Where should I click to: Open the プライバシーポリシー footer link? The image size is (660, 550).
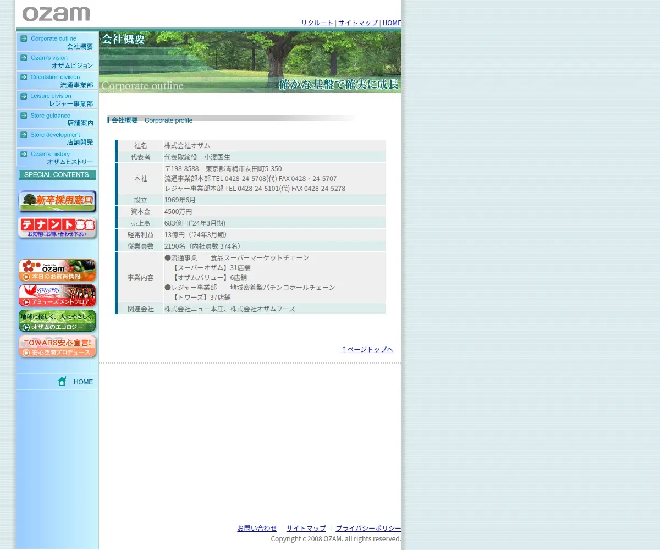coord(369,528)
